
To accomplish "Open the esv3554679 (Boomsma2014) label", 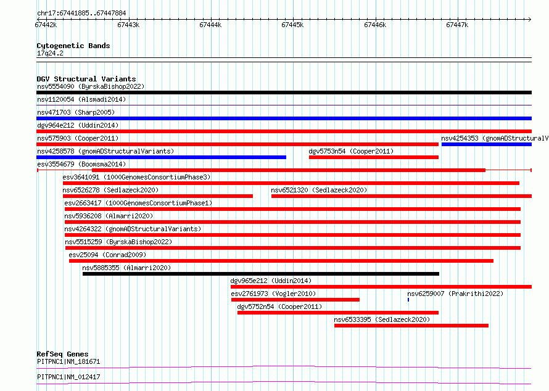I will coord(81,164).
